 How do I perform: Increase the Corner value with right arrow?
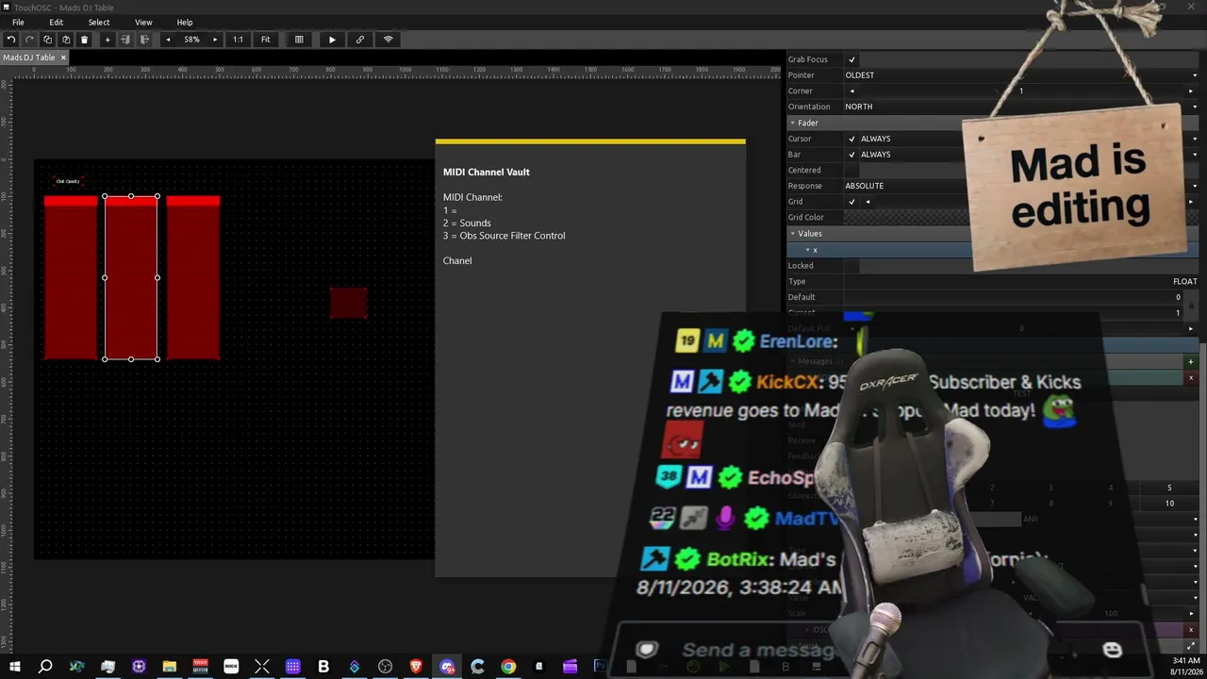1191,91
